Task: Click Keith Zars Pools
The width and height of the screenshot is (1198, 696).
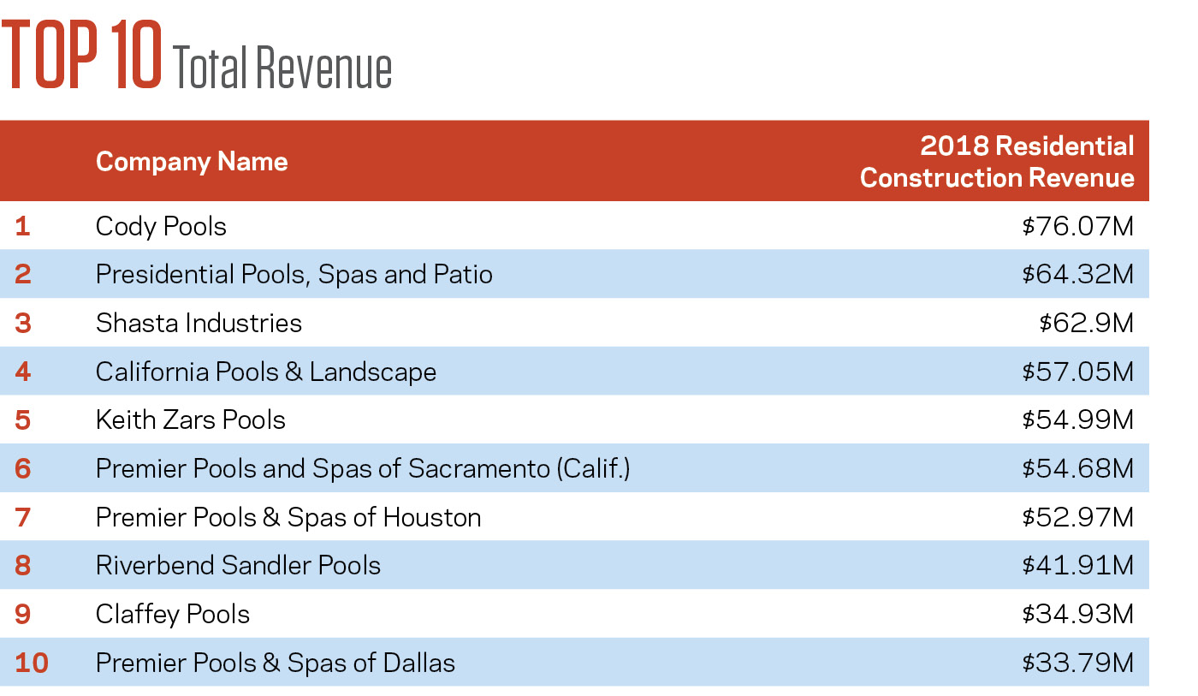Action: click(x=190, y=420)
